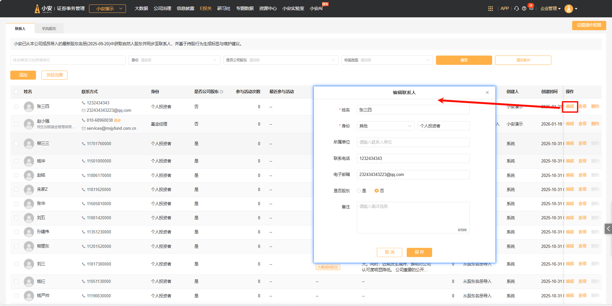612x306 pixels.
Task: Click the 小安 logo in header
Action: pyautogui.click(x=43, y=9)
